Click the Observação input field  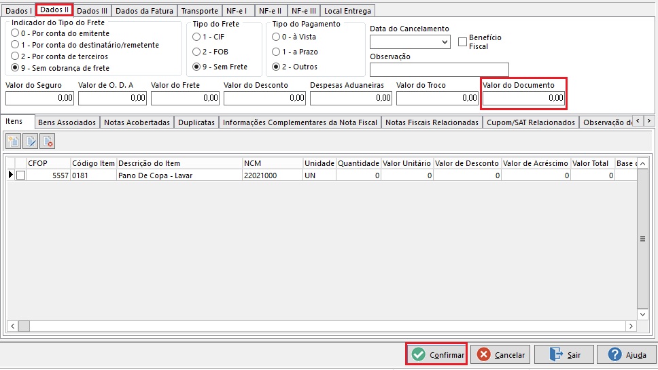[439, 69]
